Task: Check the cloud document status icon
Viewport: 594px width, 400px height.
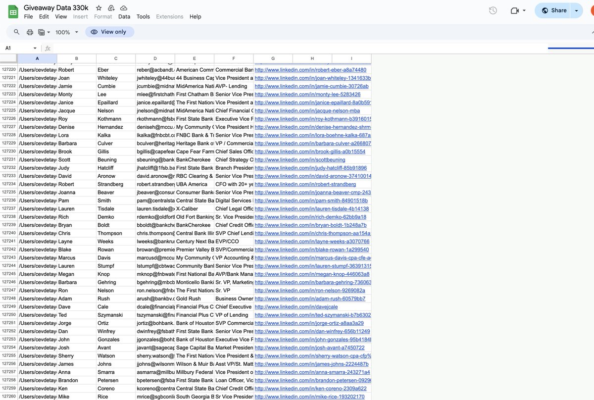Action: pyautogui.click(x=124, y=8)
